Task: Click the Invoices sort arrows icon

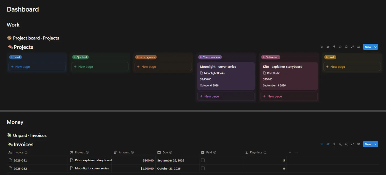Action: pyautogui.click(x=328, y=144)
